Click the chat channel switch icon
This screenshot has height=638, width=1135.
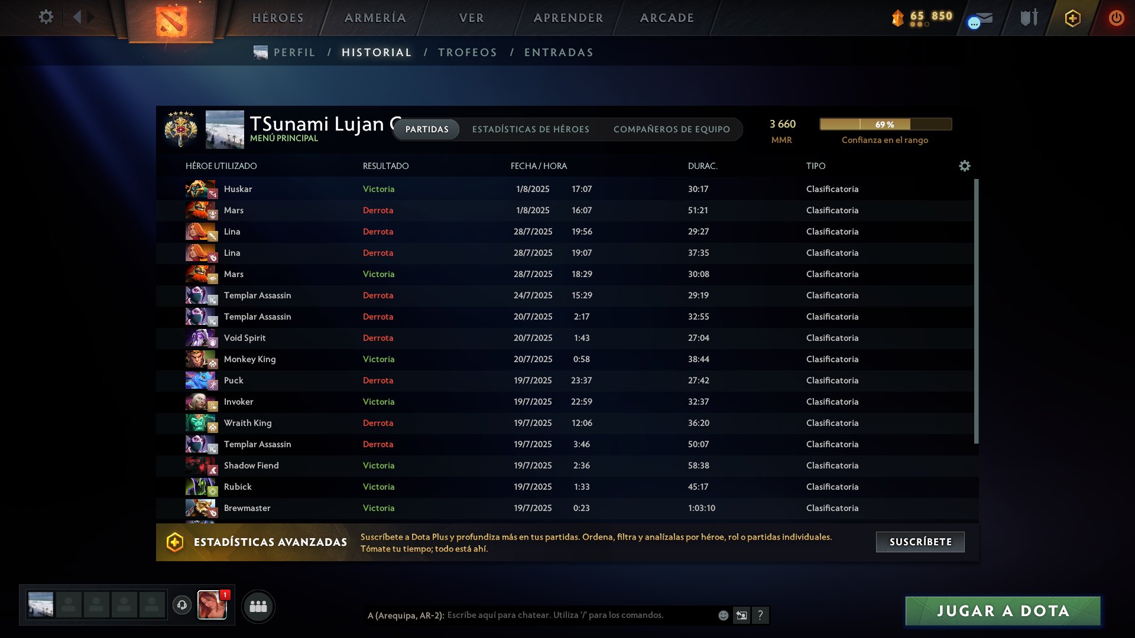pos(741,616)
